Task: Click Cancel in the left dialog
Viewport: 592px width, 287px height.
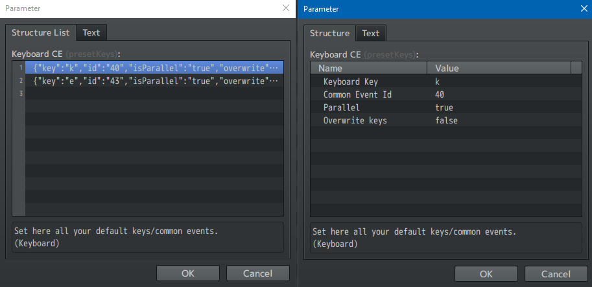Action: pyautogui.click(x=257, y=273)
